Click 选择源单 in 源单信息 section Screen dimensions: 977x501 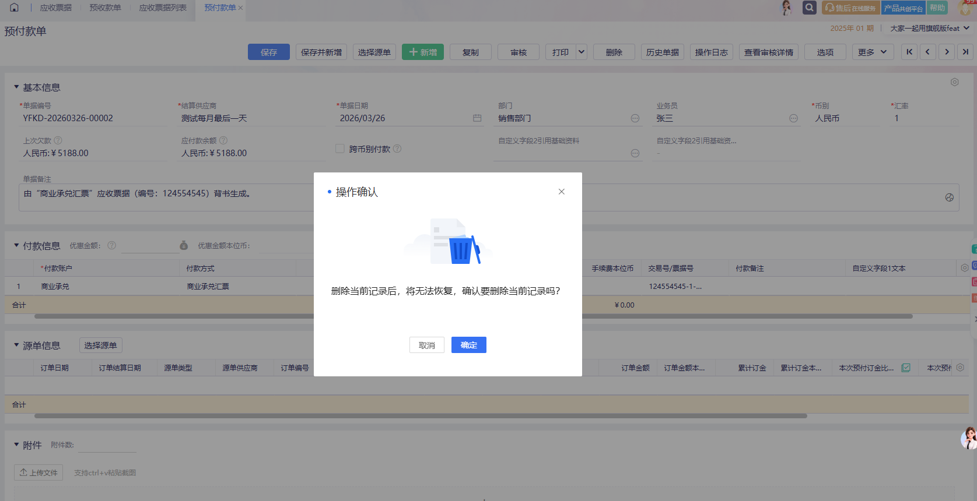(100, 345)
